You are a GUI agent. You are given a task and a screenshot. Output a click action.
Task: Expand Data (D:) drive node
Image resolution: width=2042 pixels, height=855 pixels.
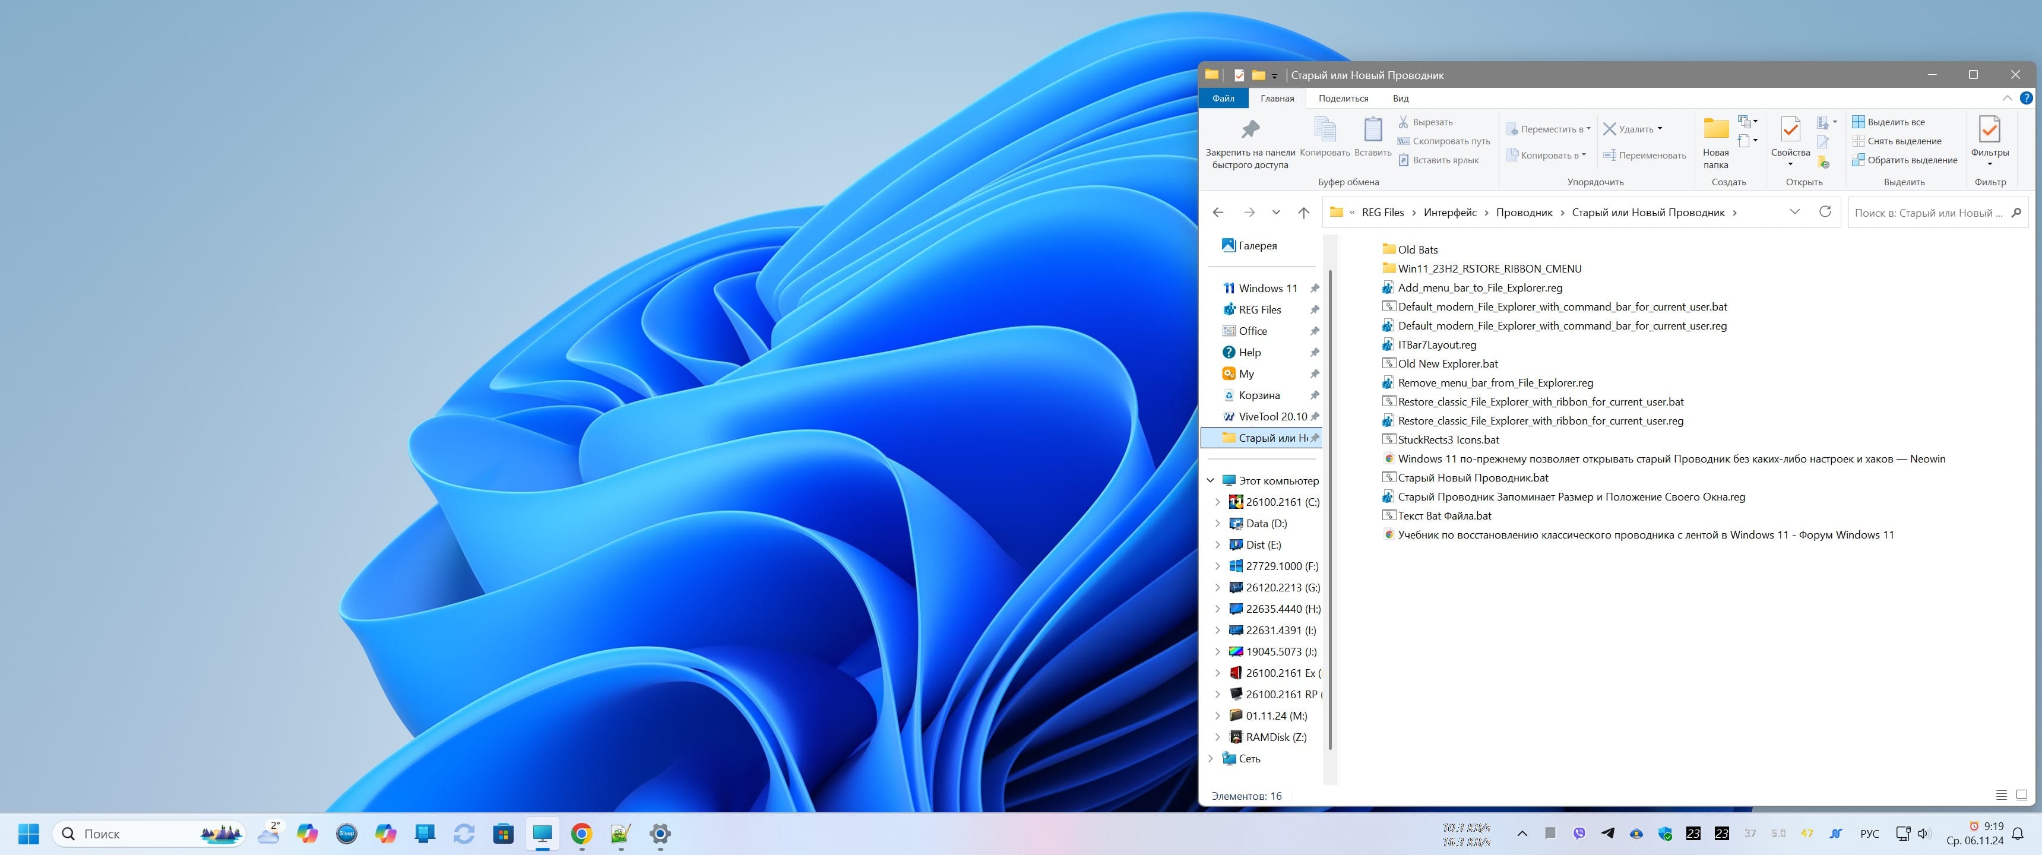coord(1218,523)
